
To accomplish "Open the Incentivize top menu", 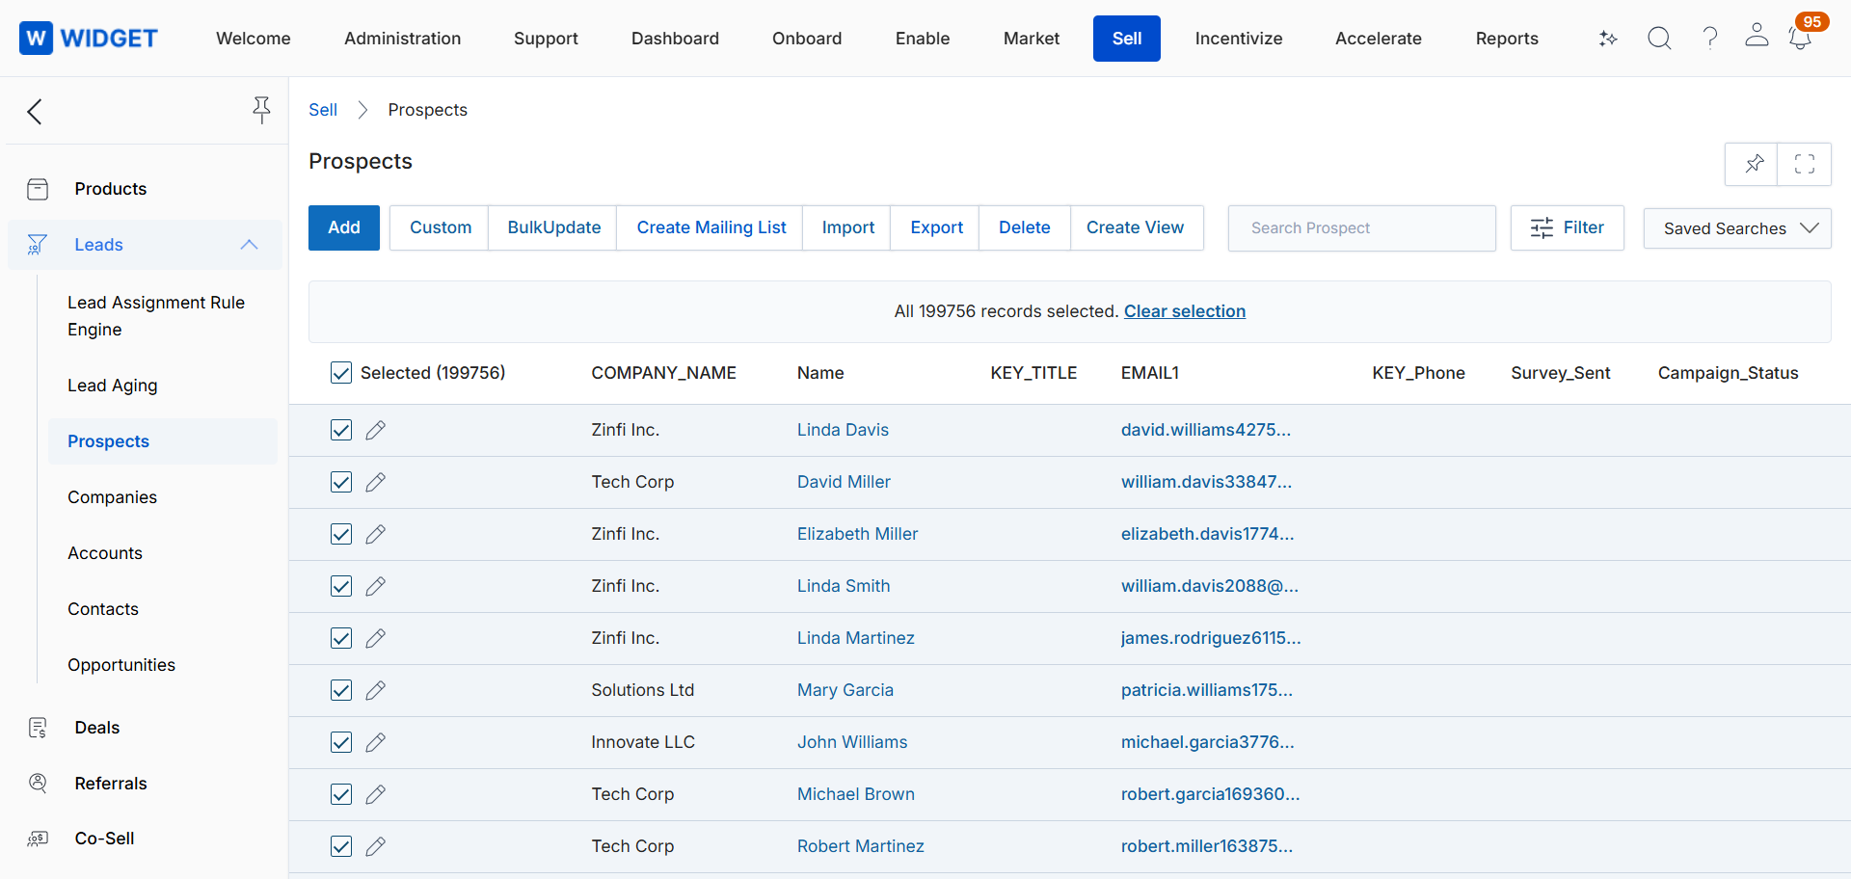I will click(1239, 39).
